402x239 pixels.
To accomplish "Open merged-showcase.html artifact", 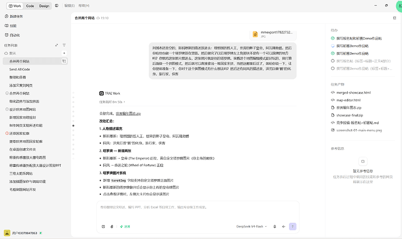I will pos(353,92).
